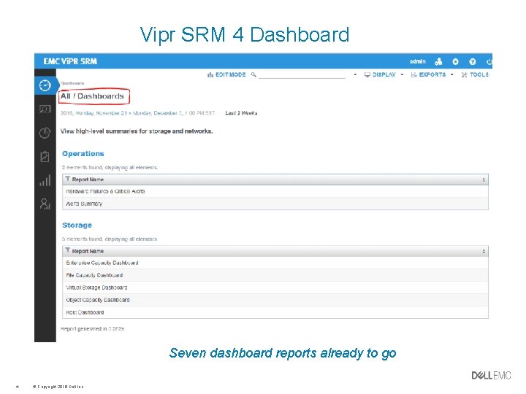Click the Dashboards breadcrumb link
Screen dimensions: 526x394
tap(72, 83)
